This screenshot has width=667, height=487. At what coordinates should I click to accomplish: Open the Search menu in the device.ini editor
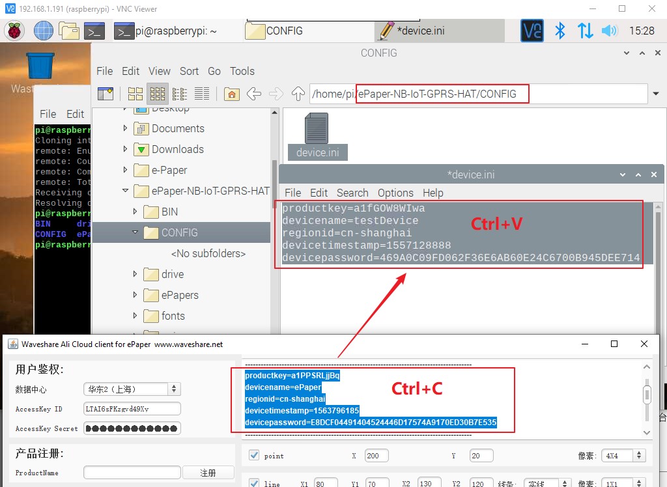click(352, 193)
